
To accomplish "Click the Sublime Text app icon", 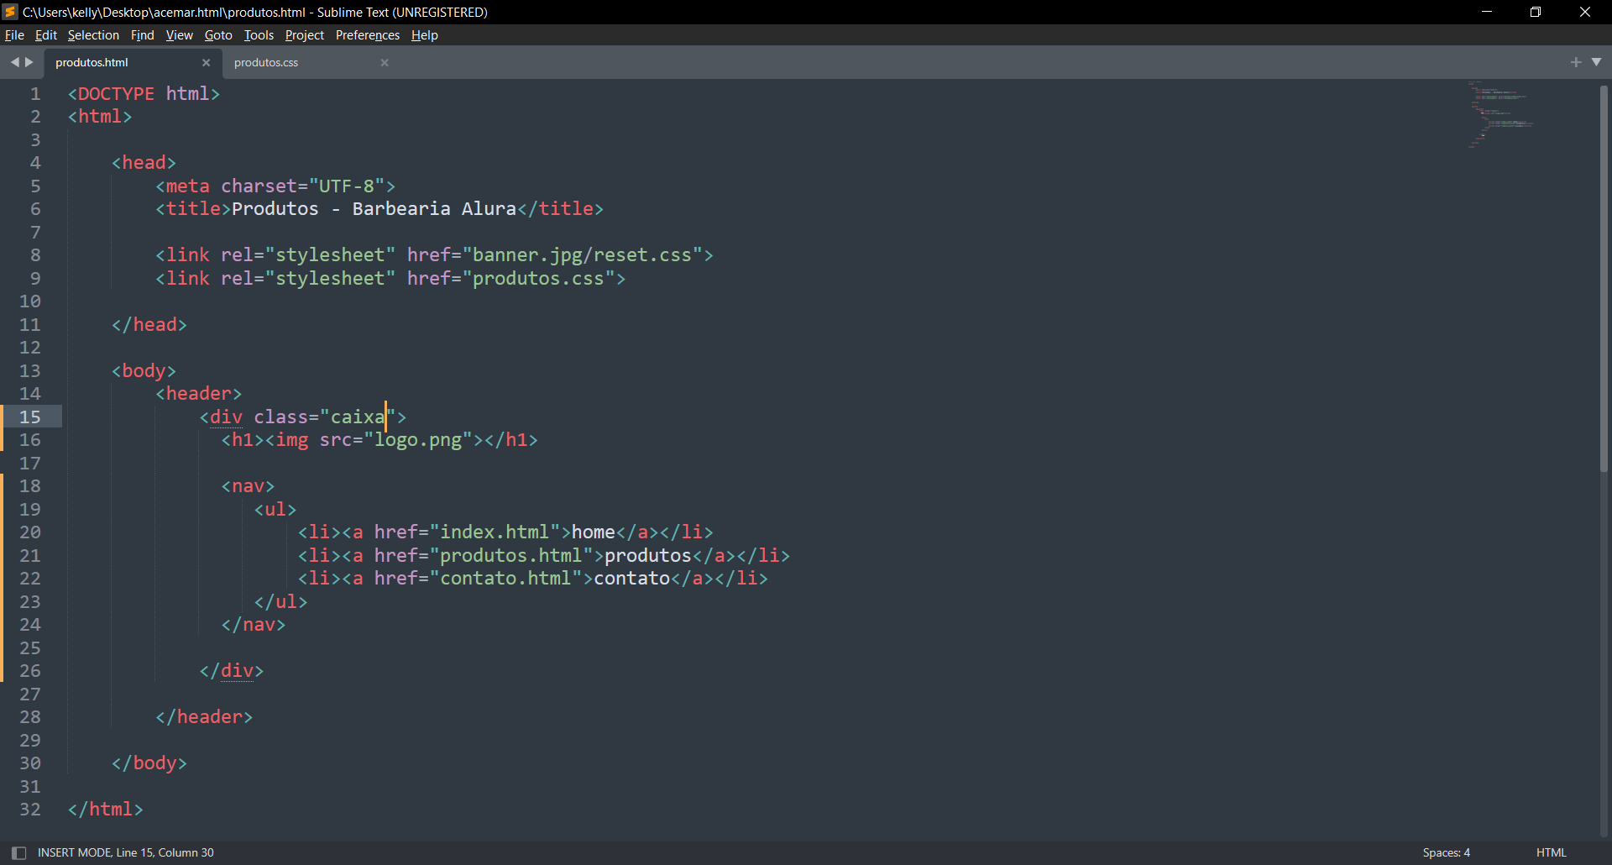I will tap(10, 12).
